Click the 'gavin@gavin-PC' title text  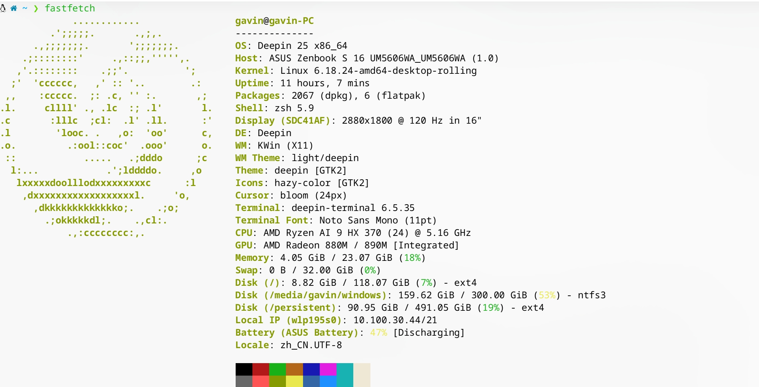[275, 21]
